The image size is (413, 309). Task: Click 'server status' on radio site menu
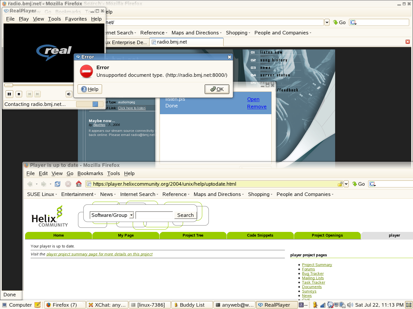click(275, 75)
